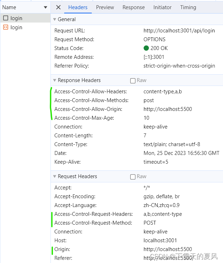
Task: Open the Timing tab
Action: pyautogui.click(x=188, y=7)
